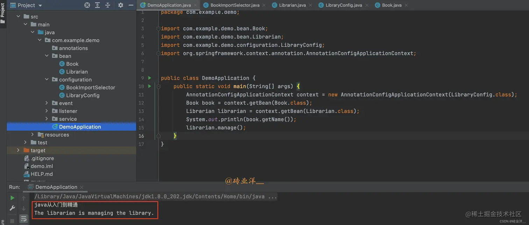
Task: Click the fold marker at line 6 imports end
Action: coord(158,53)
